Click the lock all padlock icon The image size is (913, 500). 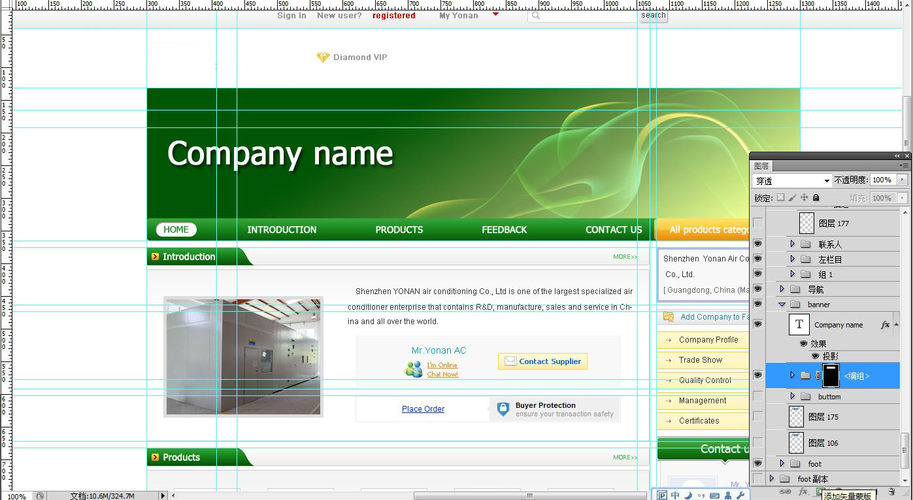(x=816, y=197)
